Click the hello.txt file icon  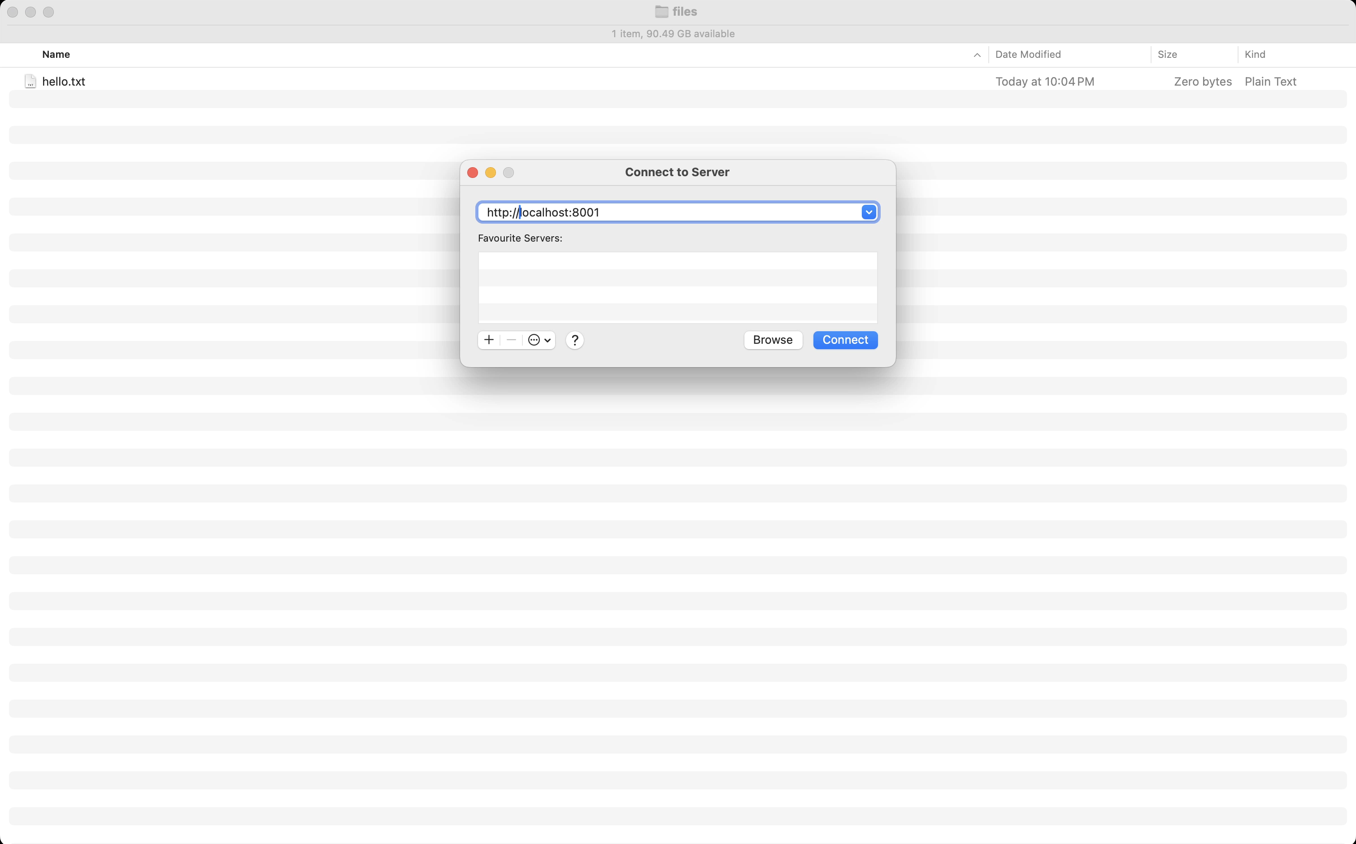pyautogui.click(x=30, y=82)
